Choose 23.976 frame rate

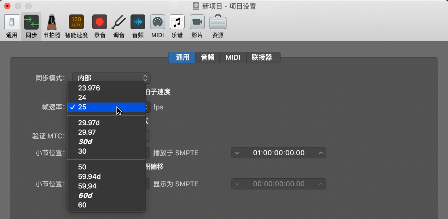pos(106,88)
